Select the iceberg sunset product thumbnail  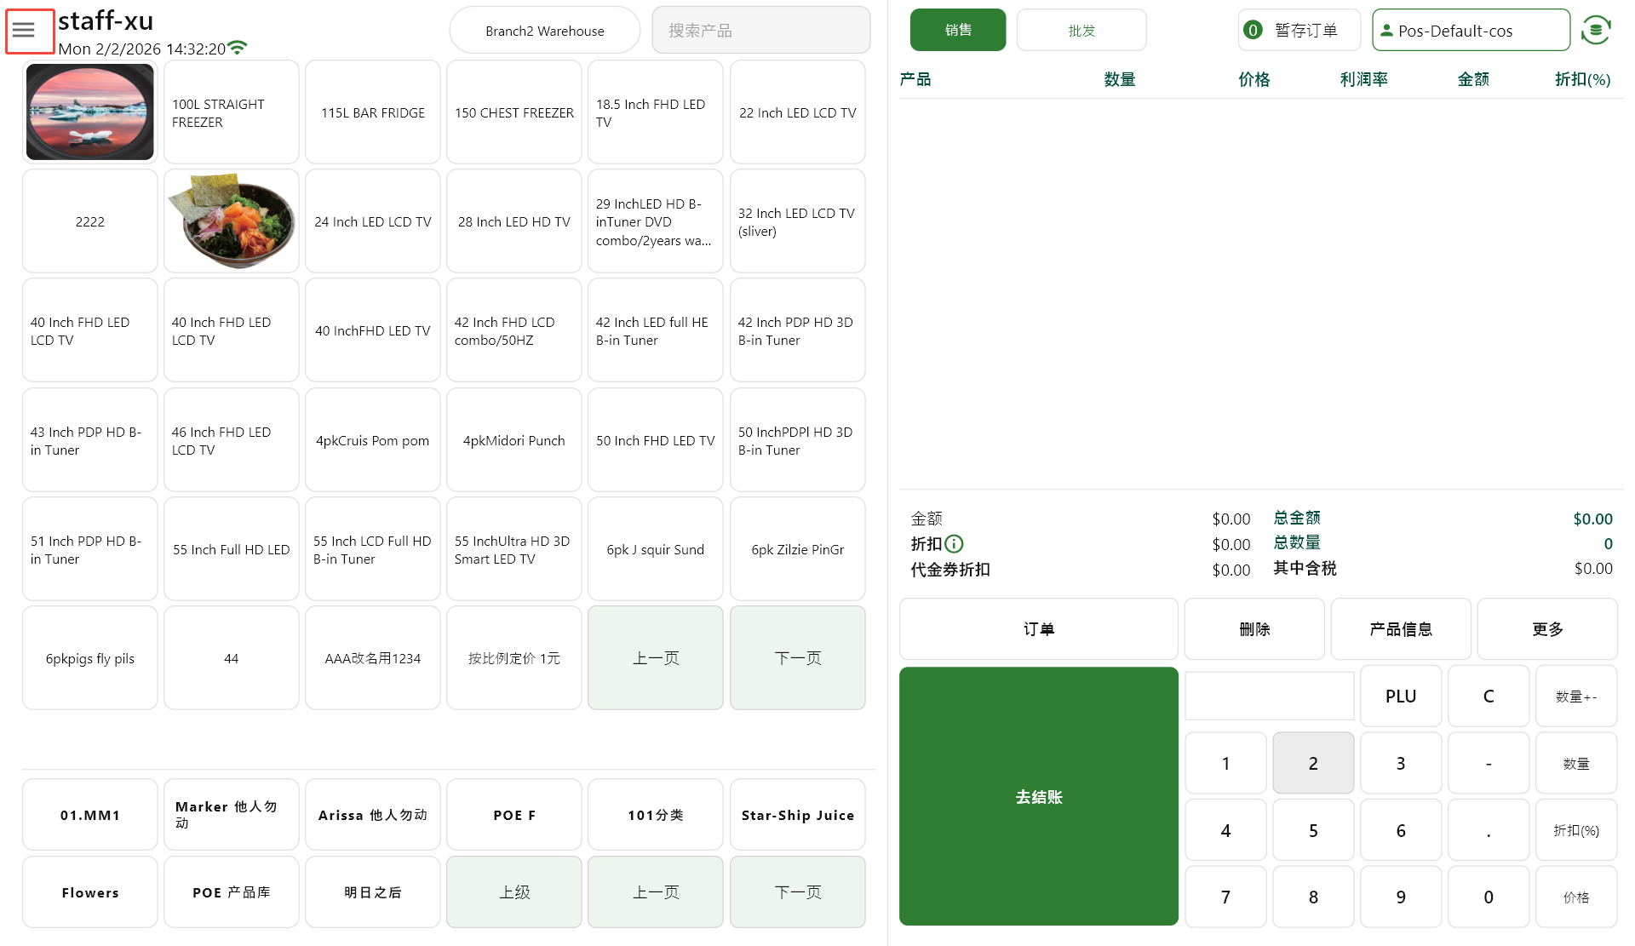[90, 112]
